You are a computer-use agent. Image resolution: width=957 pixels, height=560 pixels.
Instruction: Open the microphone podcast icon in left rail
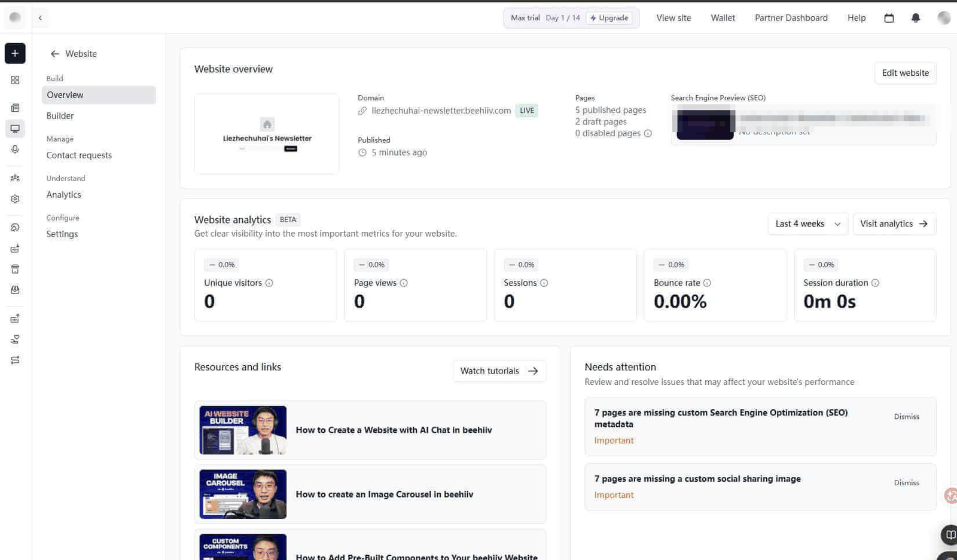15,149
